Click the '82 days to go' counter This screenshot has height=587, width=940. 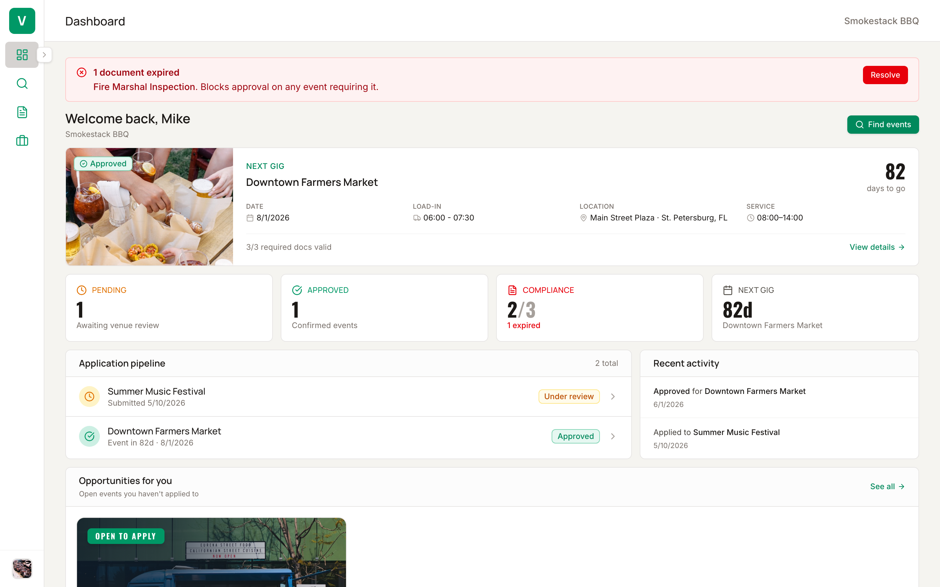coord(886,178)
